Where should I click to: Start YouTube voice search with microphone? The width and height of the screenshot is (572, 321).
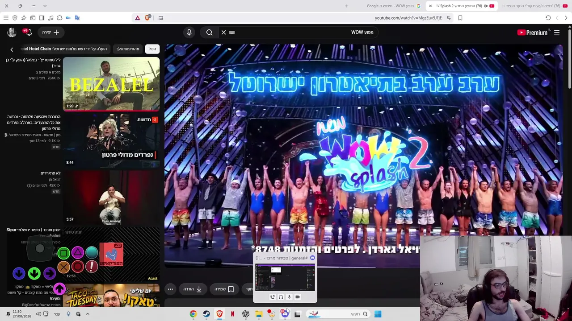coord(189,32)
